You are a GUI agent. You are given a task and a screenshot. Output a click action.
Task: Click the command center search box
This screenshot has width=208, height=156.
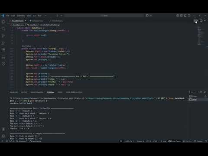[104, 16]
